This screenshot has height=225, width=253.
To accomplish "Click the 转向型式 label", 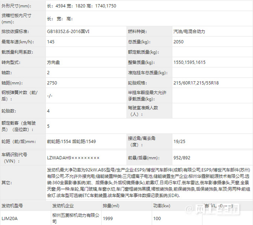I will [x=11, y=62].
